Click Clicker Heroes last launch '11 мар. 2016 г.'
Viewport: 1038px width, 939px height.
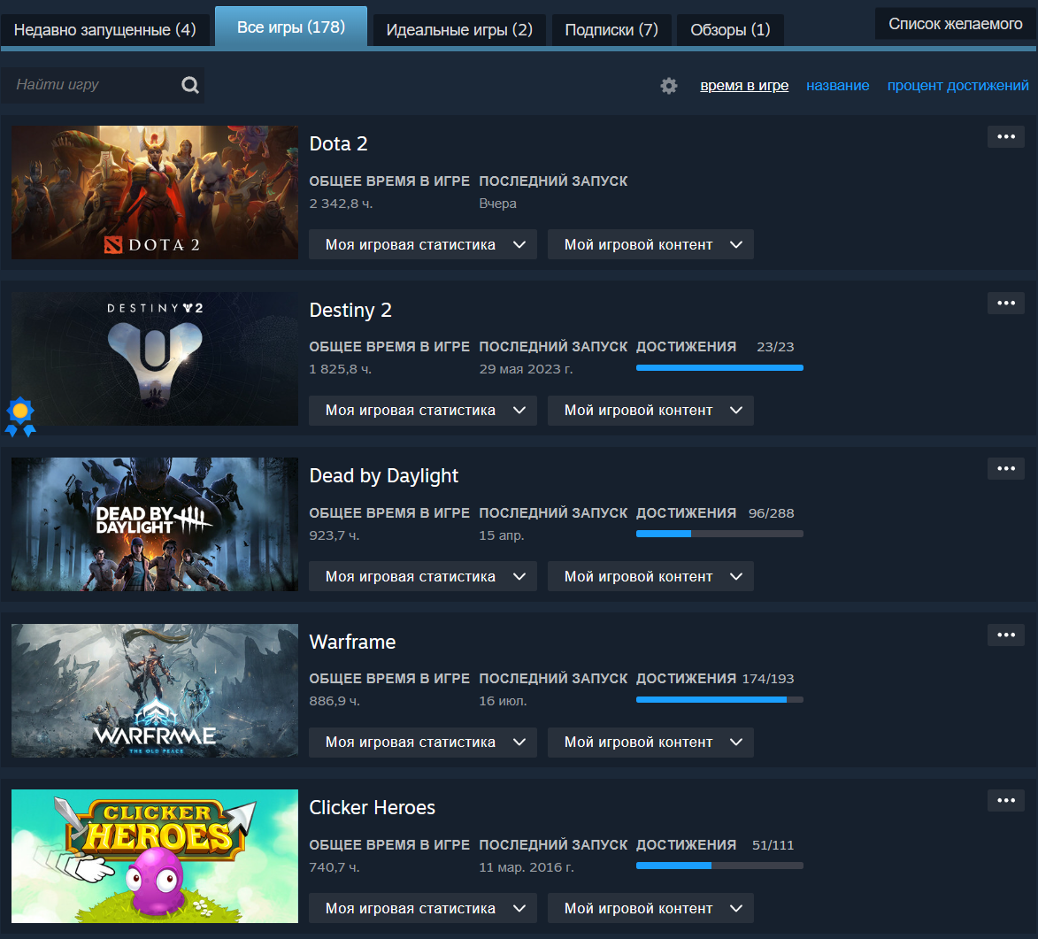click(x=527, y=866)
